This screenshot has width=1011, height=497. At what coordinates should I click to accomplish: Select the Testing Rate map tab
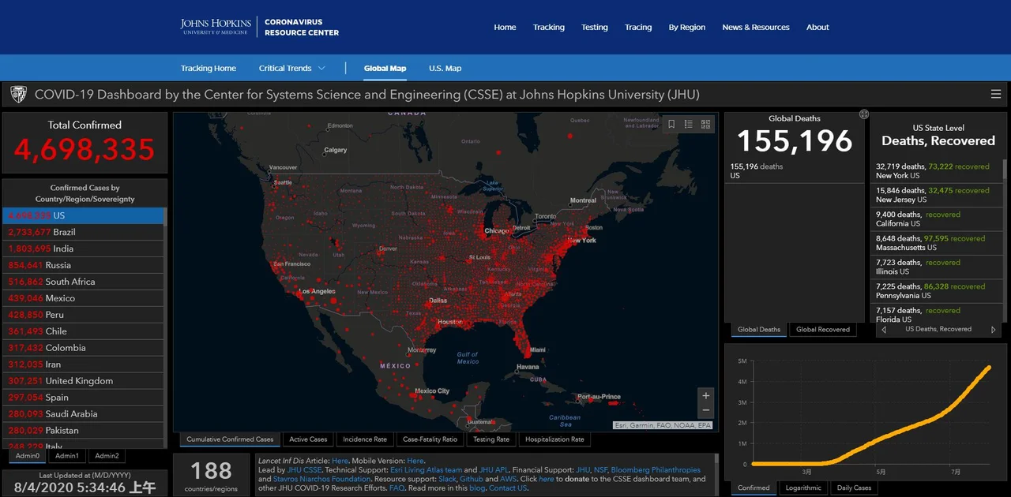pos(491,439)
